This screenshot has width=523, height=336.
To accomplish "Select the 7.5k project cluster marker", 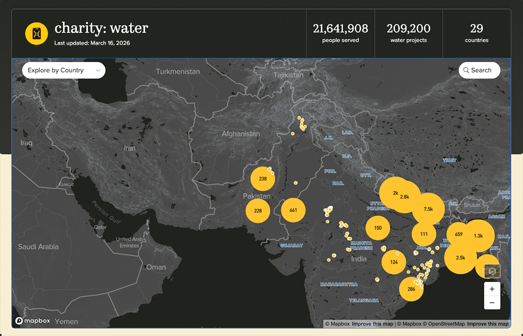I will click(x=429, y=209).
